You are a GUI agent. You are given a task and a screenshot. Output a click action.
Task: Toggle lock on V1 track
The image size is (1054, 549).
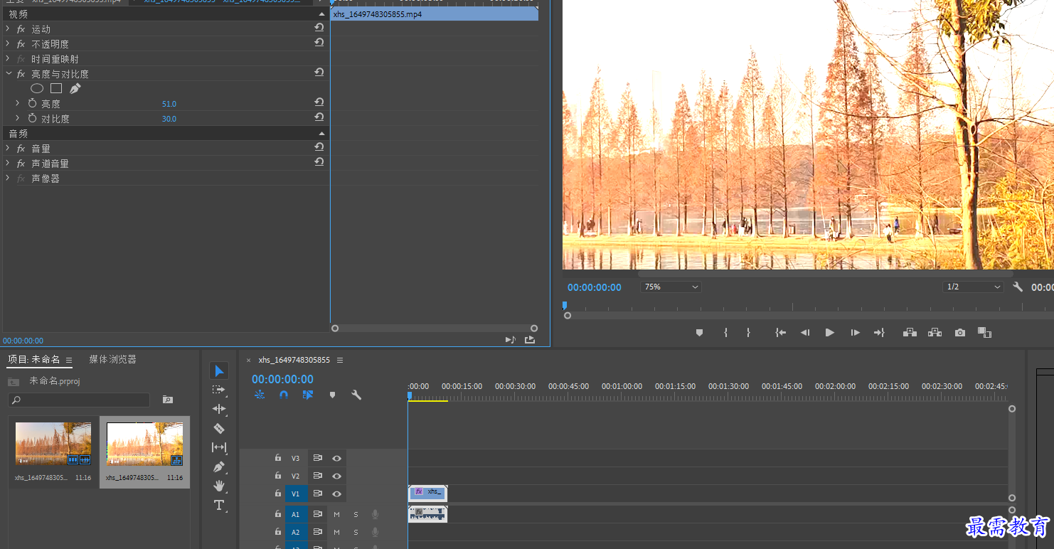click(278, 494)
